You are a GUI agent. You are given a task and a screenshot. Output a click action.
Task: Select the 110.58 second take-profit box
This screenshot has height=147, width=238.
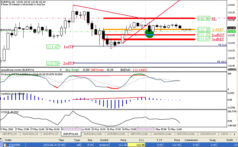point(53,63)
